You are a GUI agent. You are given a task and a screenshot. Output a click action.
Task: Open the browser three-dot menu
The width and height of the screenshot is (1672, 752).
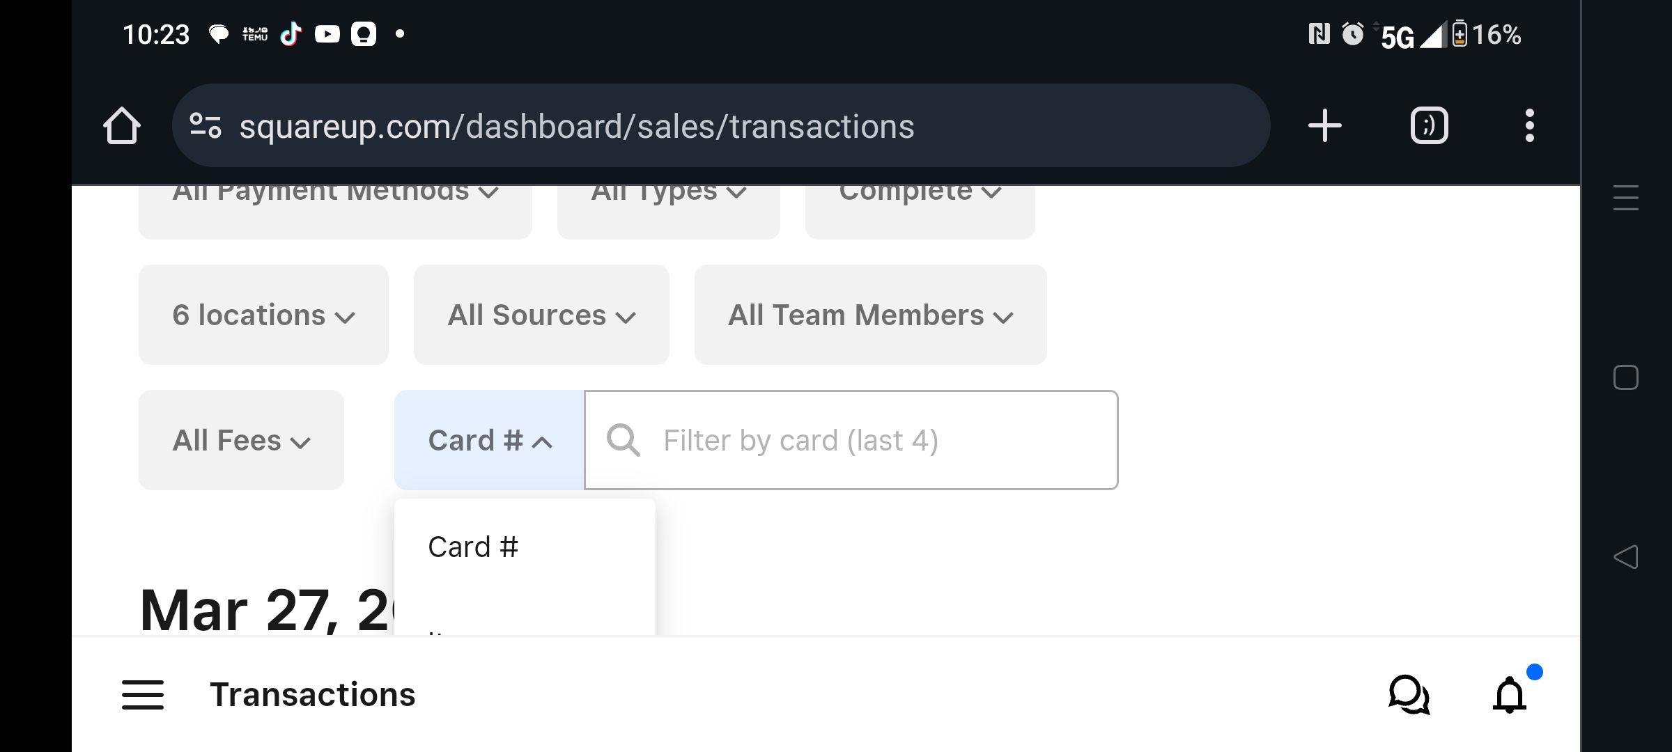coord(1530,125)
